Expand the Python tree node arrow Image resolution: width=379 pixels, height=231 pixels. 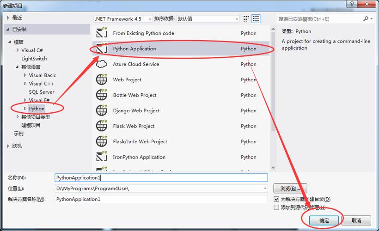click(x=25, y=109)
